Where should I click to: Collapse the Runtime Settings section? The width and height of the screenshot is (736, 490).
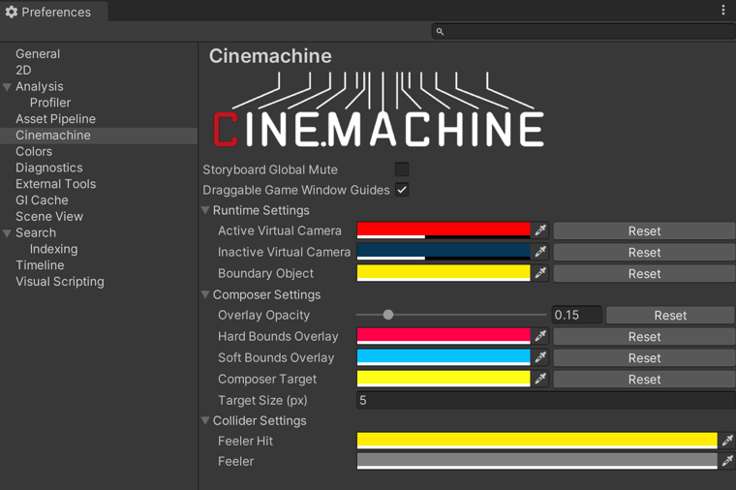coord(205,210)
